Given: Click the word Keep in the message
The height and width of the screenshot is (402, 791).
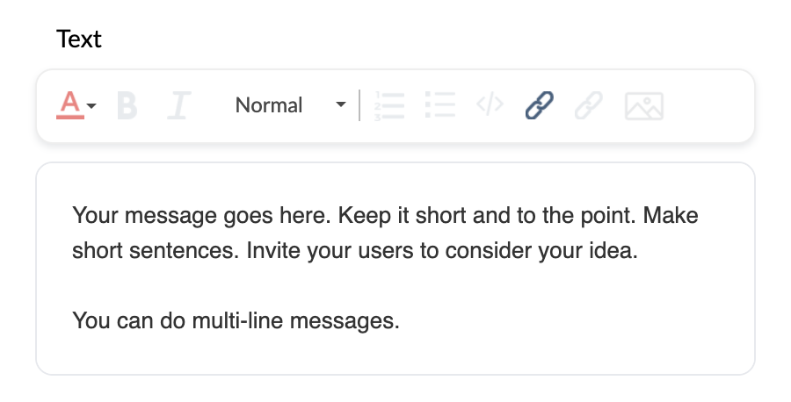Looking at the screenshot, I should click(x=364, y=216).
